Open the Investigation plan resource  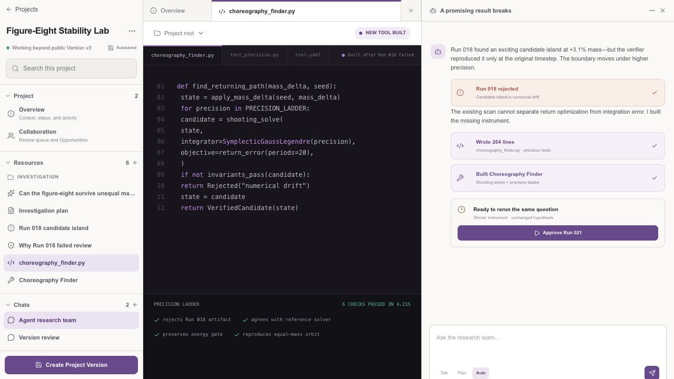71,211
